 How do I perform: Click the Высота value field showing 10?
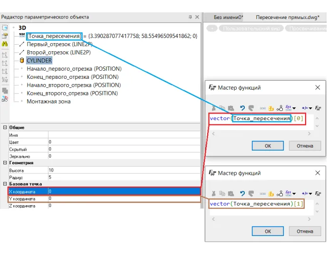(124, 170)
